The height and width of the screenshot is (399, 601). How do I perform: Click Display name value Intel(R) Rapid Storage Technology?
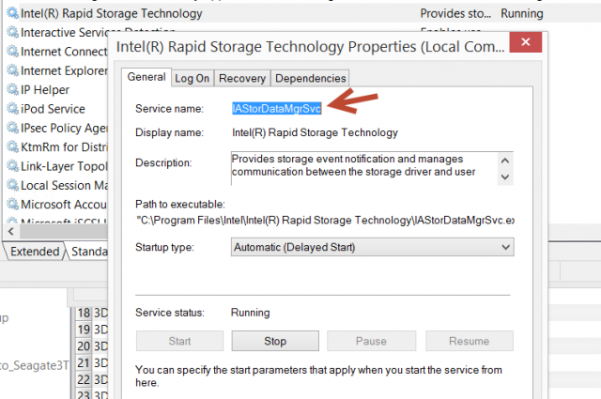[x=315, y=132]
